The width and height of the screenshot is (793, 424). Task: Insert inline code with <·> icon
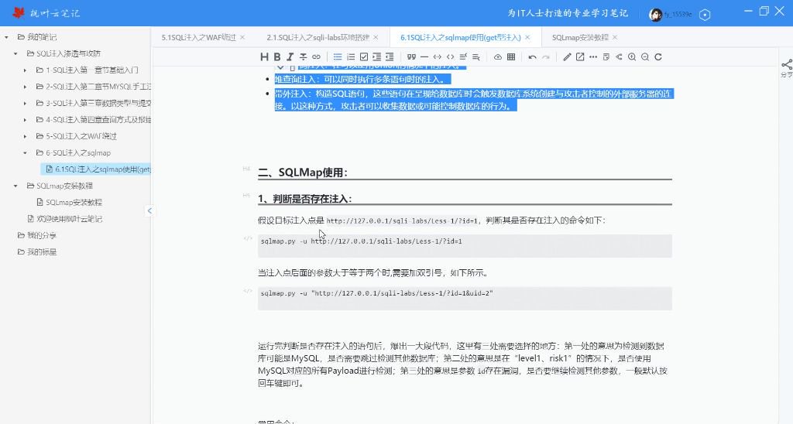point(438,57)
